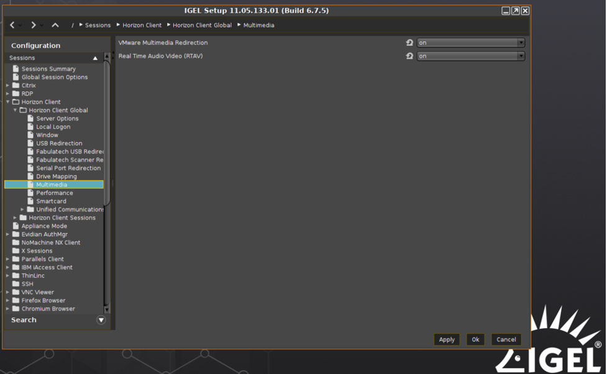Click the tree scrollbar up arrow

click(107, 57)
